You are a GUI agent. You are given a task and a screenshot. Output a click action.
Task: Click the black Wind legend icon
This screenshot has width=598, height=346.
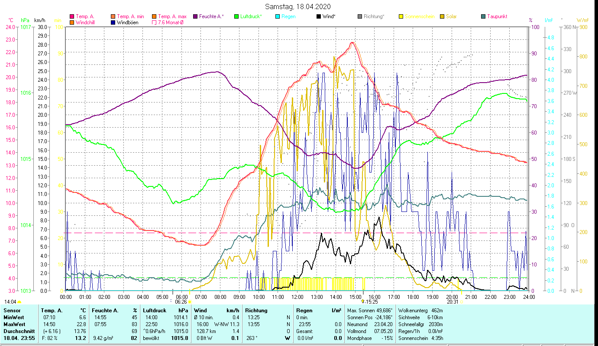coord(319,17)
